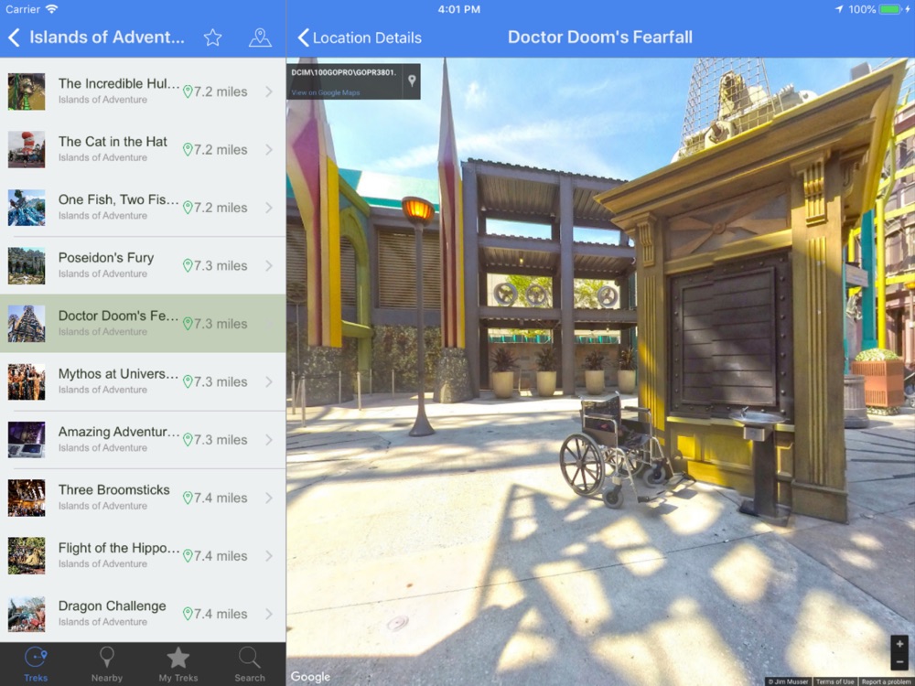The image size is (915, 686).
Task: Select Doctor Doom's Fearfall list title
Action: coord(118,316)
